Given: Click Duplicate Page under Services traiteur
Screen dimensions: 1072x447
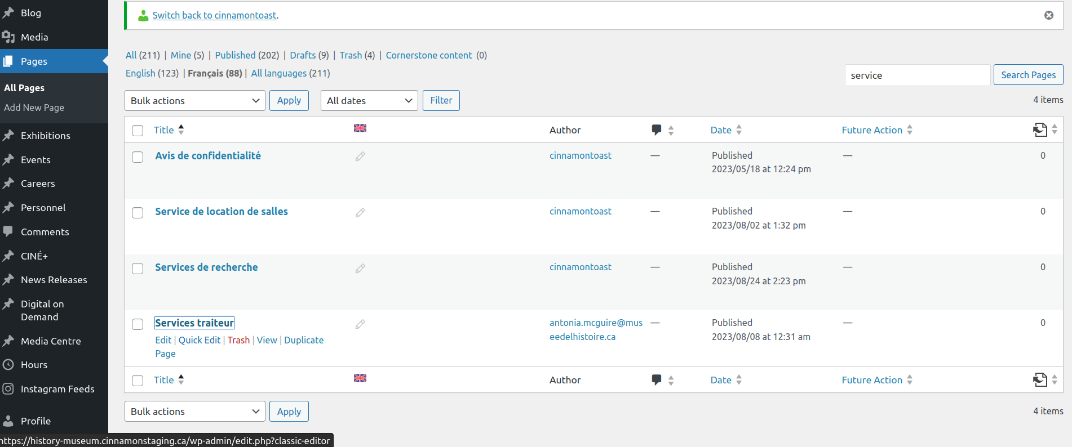Looking at the screenshot, I should 240,347.
